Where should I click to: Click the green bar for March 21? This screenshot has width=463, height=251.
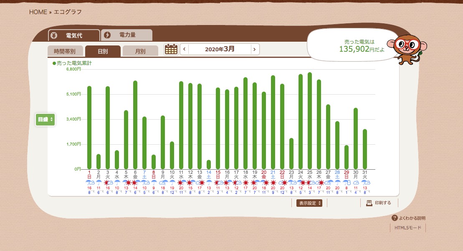click(273, 123)
